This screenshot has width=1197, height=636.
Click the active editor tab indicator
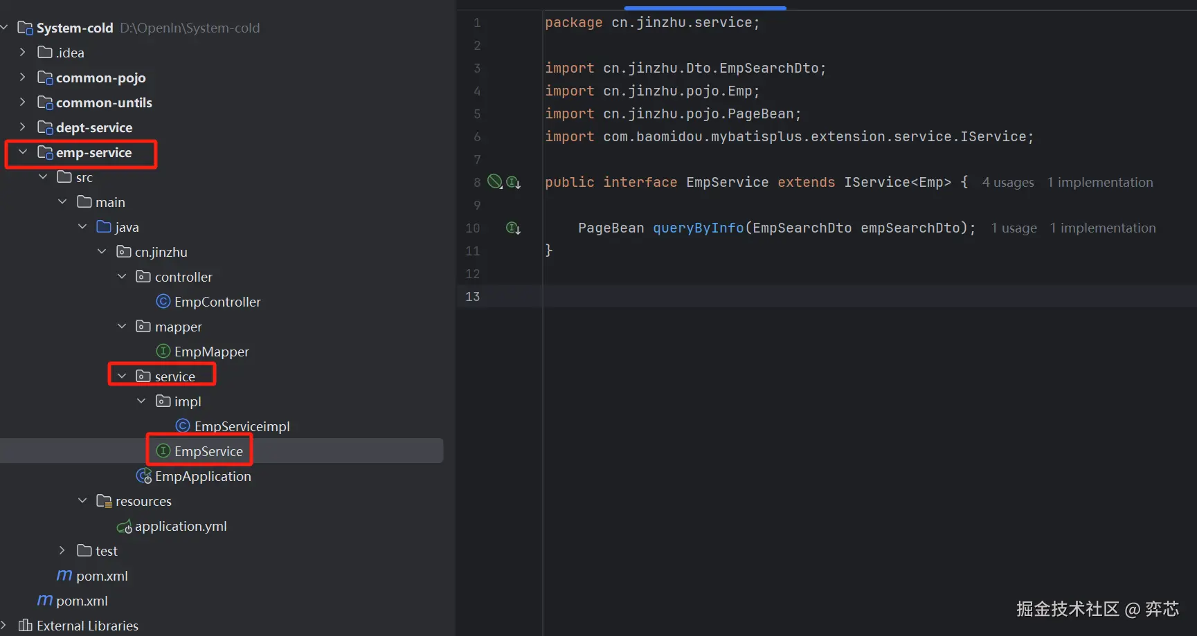click(705, 8)
